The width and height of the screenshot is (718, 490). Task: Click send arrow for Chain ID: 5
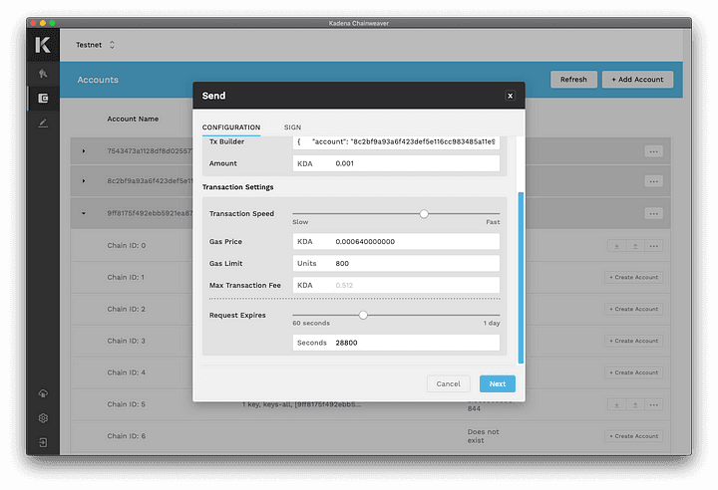[635, 405]
